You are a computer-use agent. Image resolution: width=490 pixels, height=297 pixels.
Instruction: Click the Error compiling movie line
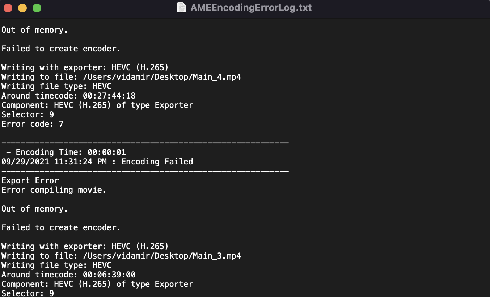54,190
